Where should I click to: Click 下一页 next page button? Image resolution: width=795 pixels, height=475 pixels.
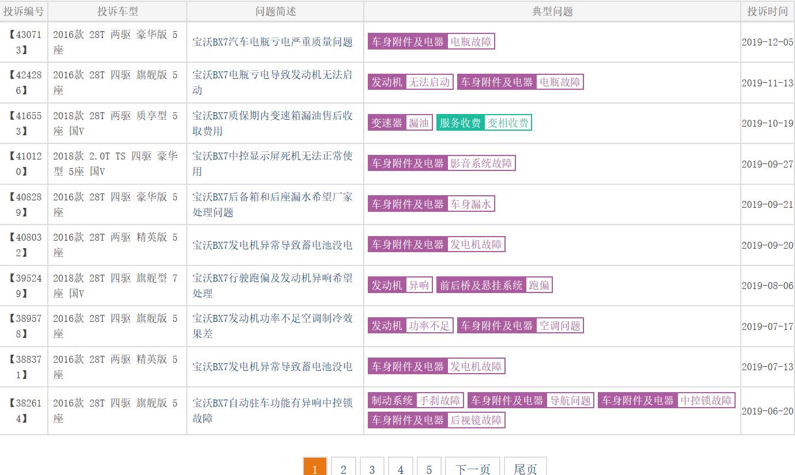tap(473, 469)
